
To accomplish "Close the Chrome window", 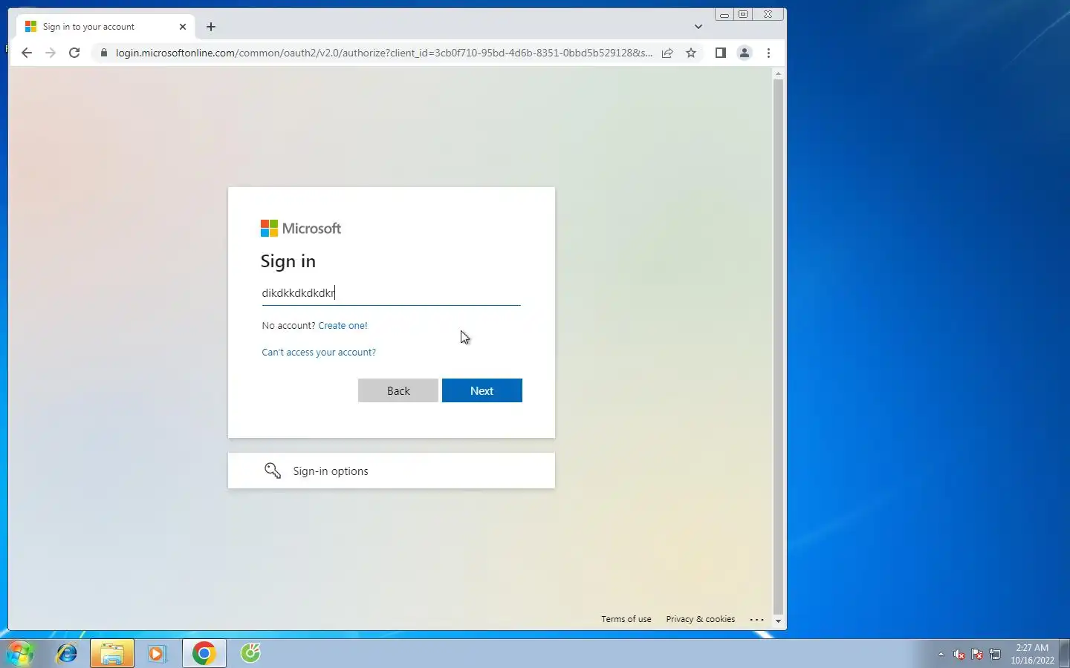I will (768, 14).
